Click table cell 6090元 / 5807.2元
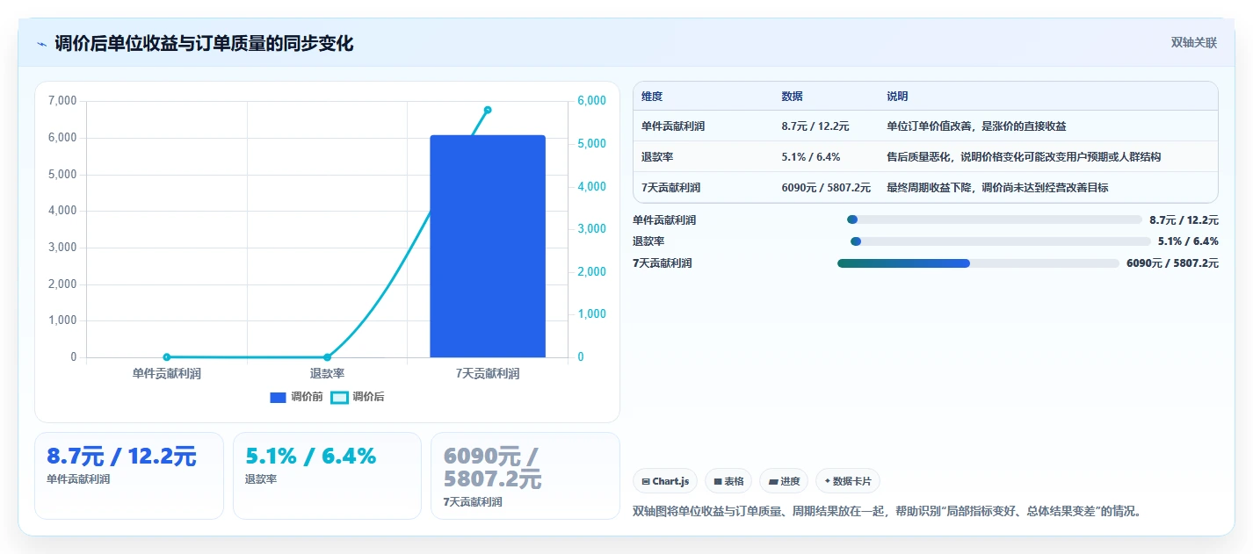 826,188
